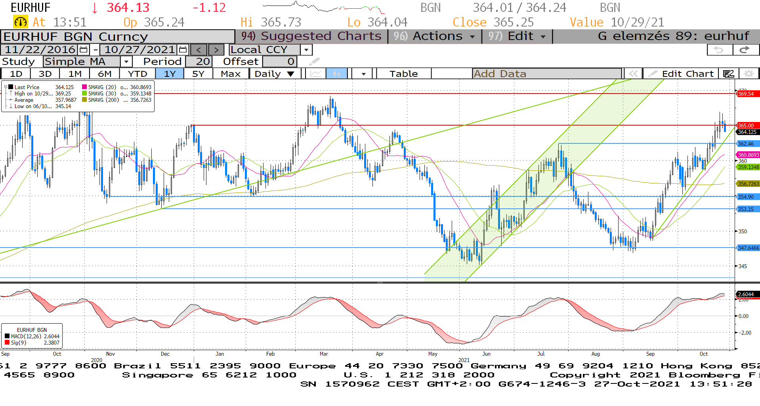
Task: Click the redo arrow icon
Action: pos(745,50)
